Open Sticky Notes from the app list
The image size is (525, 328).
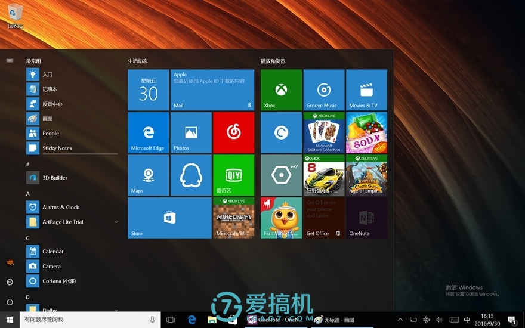[57, 148]
